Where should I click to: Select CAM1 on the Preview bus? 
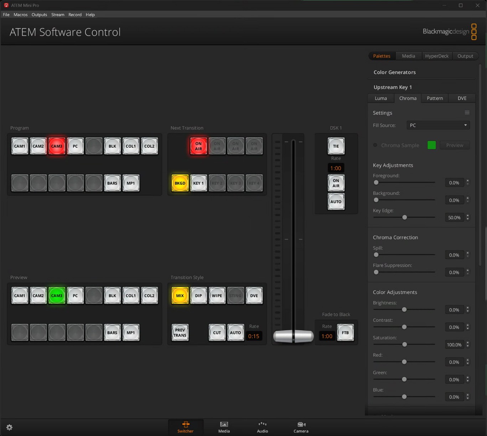coord(20,296)
